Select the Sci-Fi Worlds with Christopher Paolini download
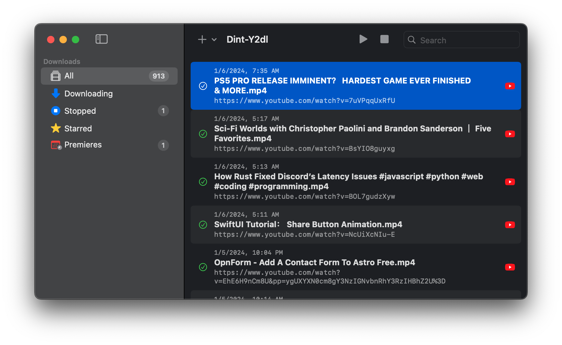This screenshot has width=562, height=345. click(356, 134)
